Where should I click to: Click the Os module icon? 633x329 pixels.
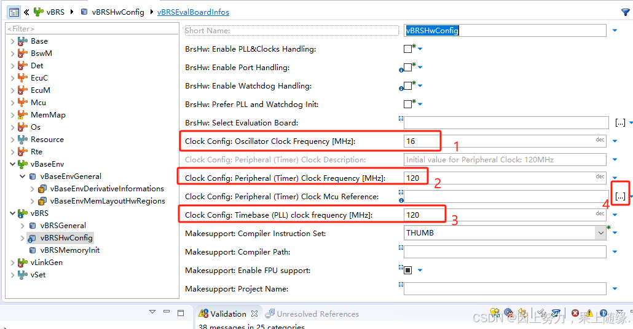(x=23, y=127)
